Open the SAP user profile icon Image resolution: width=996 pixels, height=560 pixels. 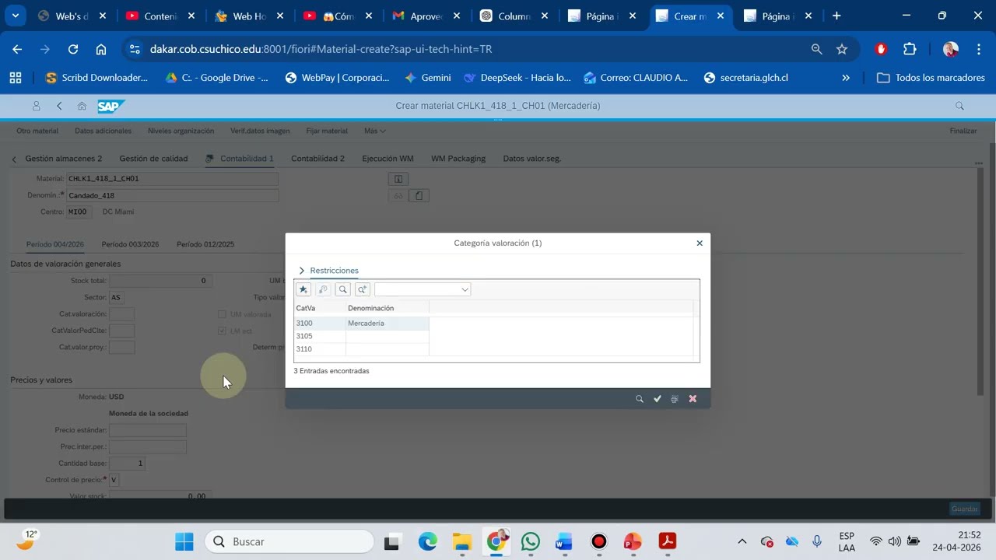36,106
